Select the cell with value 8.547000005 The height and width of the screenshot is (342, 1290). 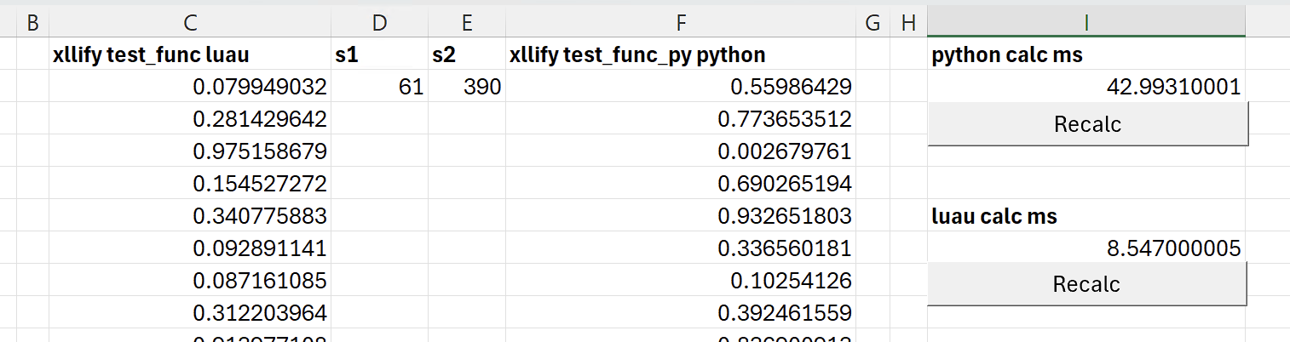[1086, 248]
